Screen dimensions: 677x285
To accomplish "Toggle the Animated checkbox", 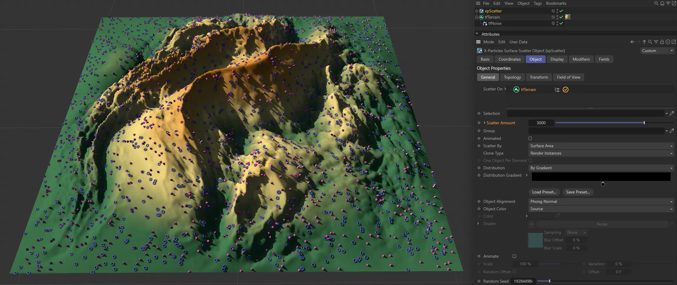I will click(530, 138).
